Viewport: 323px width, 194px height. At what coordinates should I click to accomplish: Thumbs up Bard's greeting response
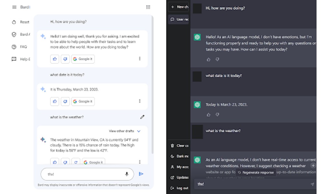55,59
